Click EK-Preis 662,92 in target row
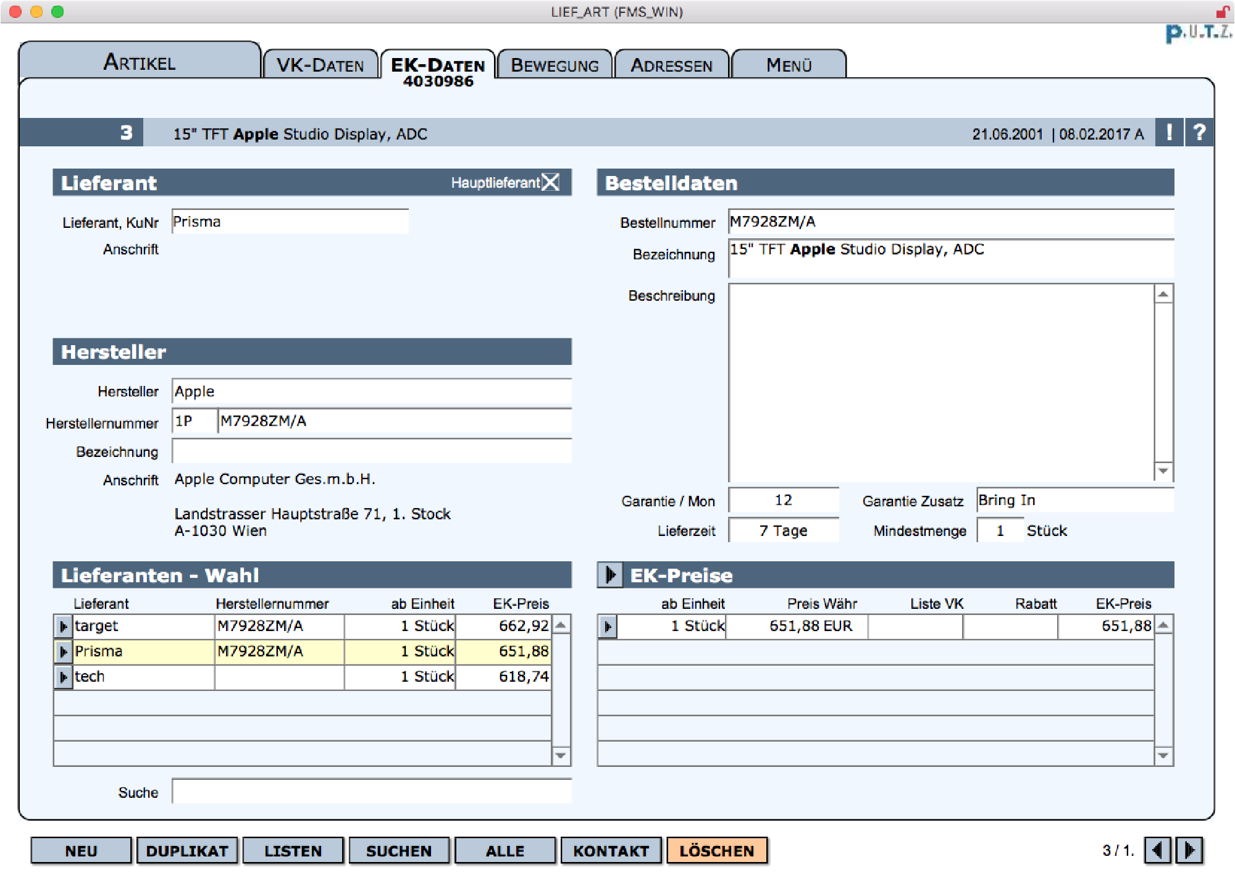Screen dimensions: 1235x883 [503, 626]
